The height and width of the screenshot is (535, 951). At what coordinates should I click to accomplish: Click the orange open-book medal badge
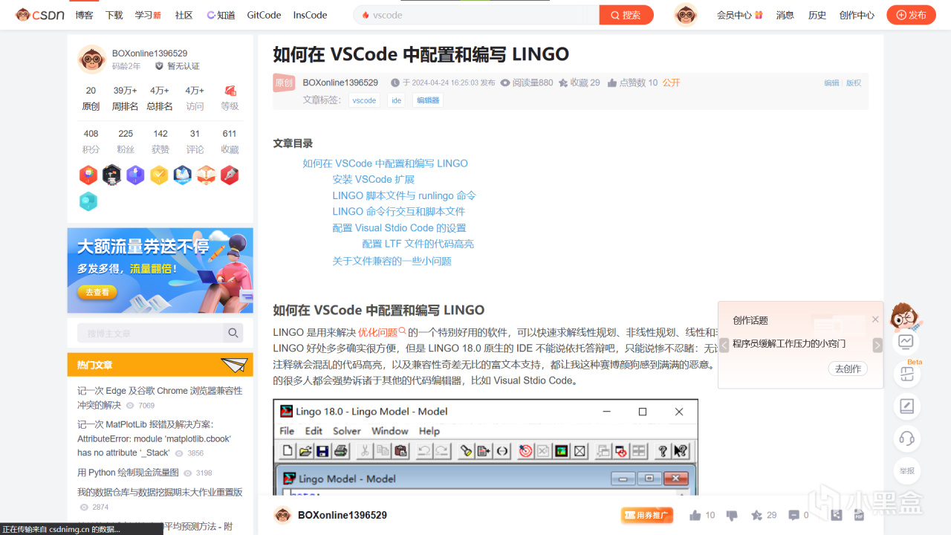[206, 175]
